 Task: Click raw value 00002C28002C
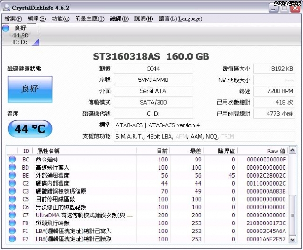click(266, 175)
